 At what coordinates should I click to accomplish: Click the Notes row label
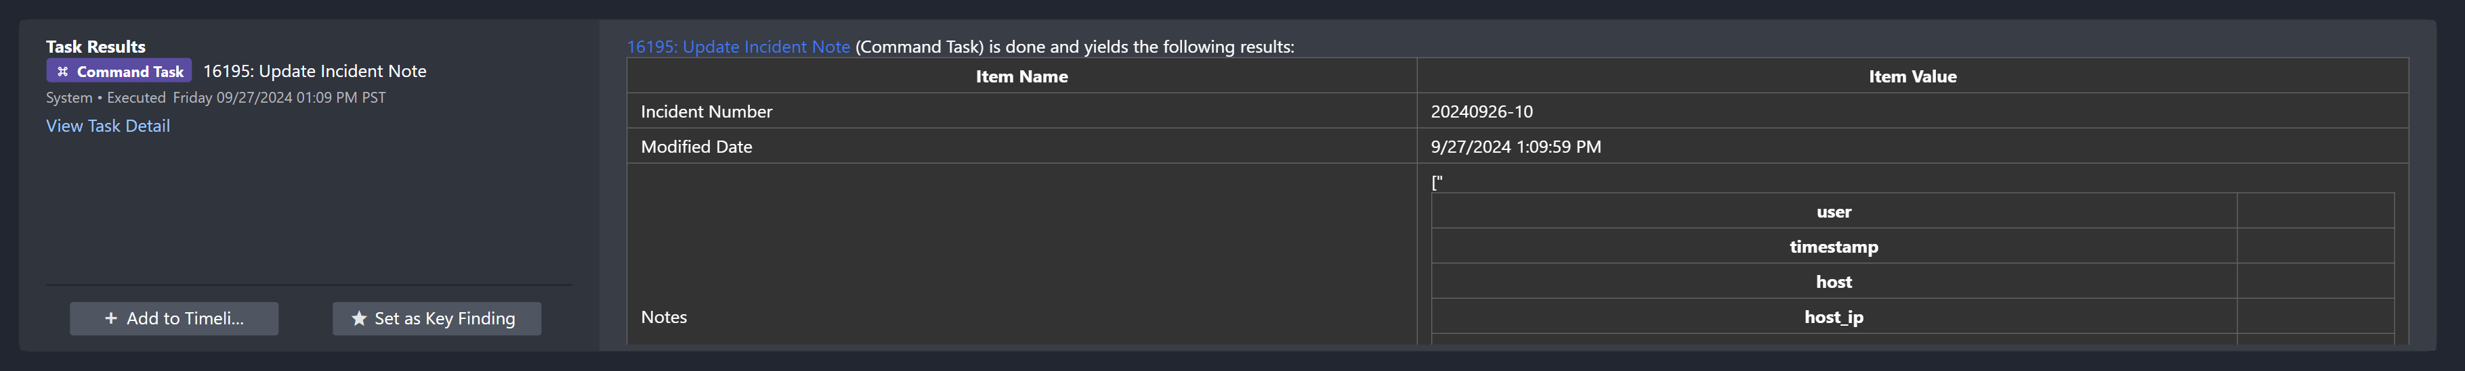click(x=664, y=317)
